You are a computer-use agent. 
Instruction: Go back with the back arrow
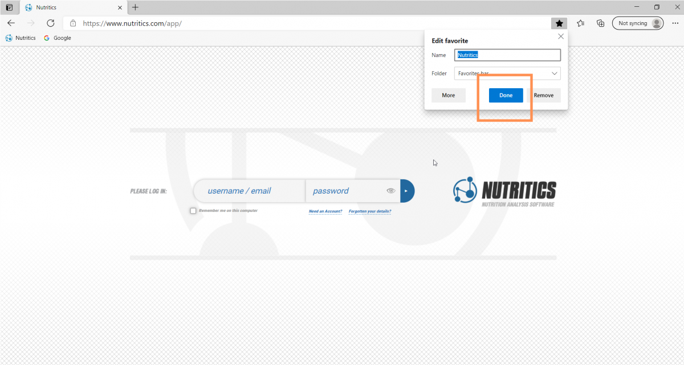click(x=11, y=23)
